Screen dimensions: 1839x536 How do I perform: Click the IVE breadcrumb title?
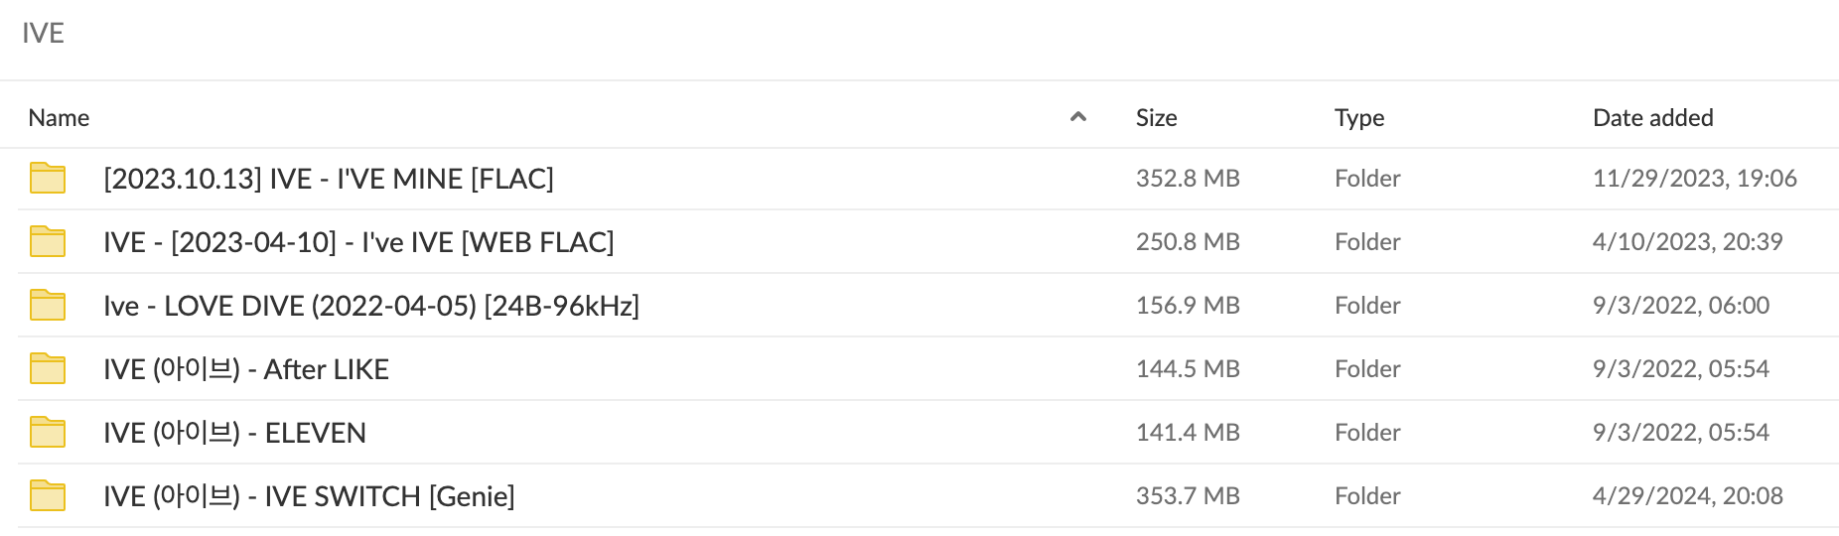click(x=43, y=33)
